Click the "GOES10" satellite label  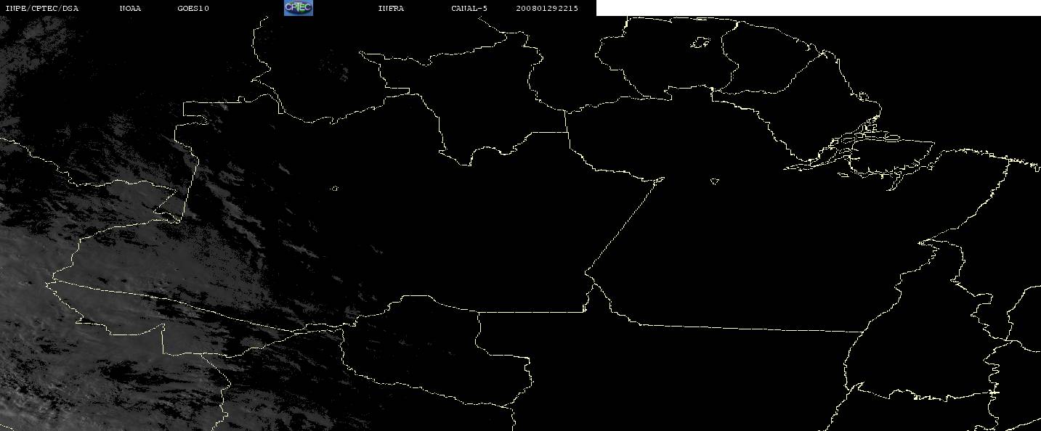[x=193, y=9]
